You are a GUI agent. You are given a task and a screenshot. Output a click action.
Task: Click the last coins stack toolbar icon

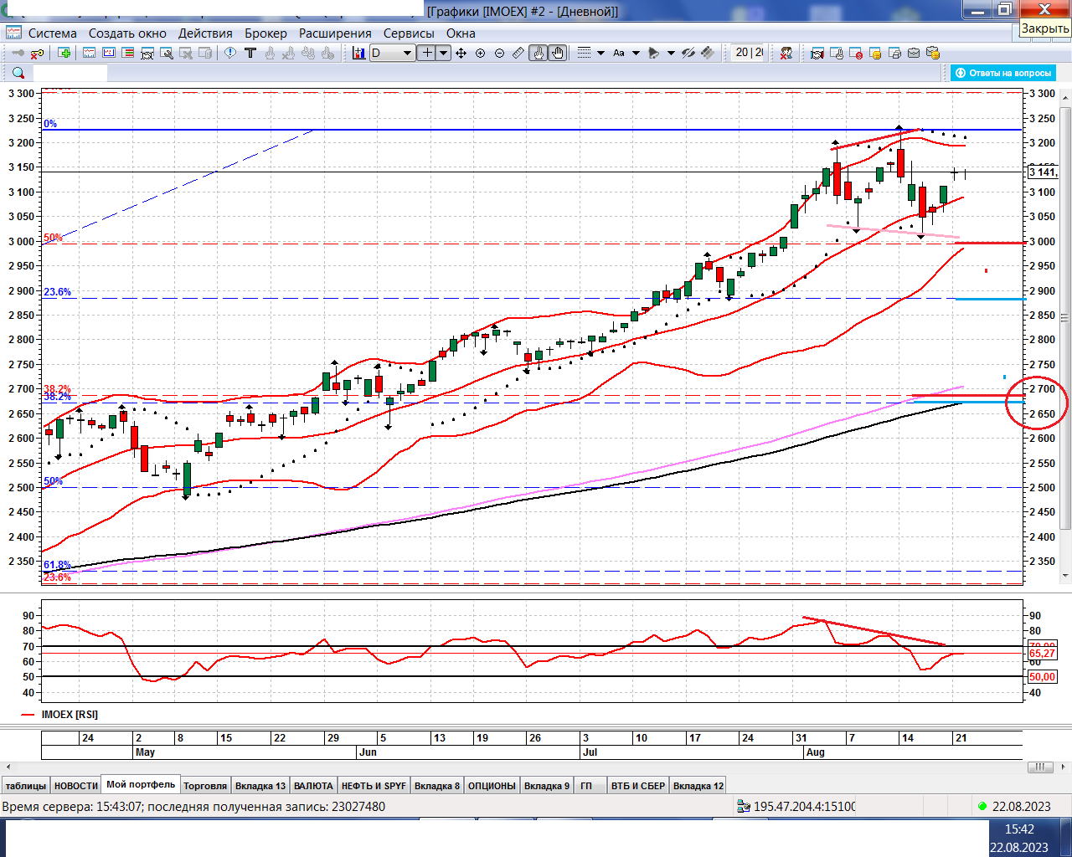pyautogui.click(x=933, y=53)
